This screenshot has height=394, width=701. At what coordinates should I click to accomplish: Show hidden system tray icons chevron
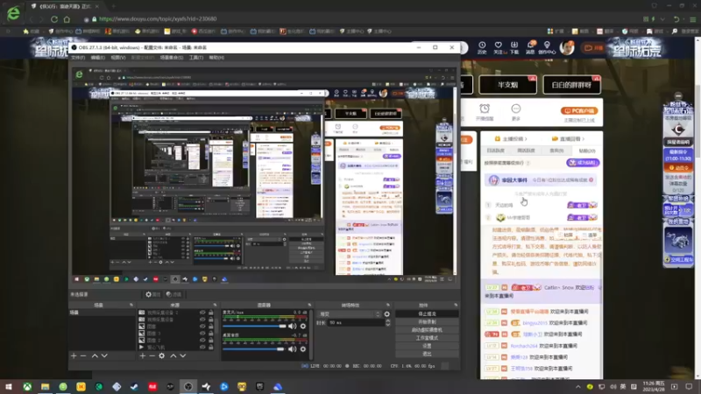[x=578, y=387]
